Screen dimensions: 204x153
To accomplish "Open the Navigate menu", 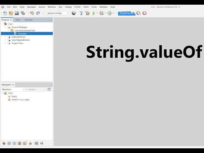I will coord(31,7).
